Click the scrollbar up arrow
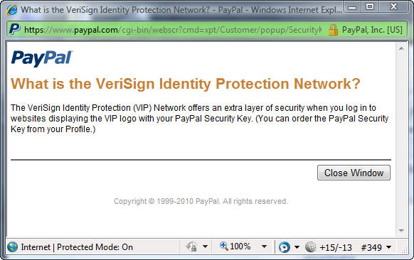Screen dimensions: 414x260 coord(401,48)
